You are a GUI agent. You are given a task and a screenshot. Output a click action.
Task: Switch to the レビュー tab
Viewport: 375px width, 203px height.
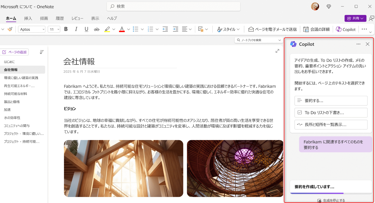coord(77,18)
